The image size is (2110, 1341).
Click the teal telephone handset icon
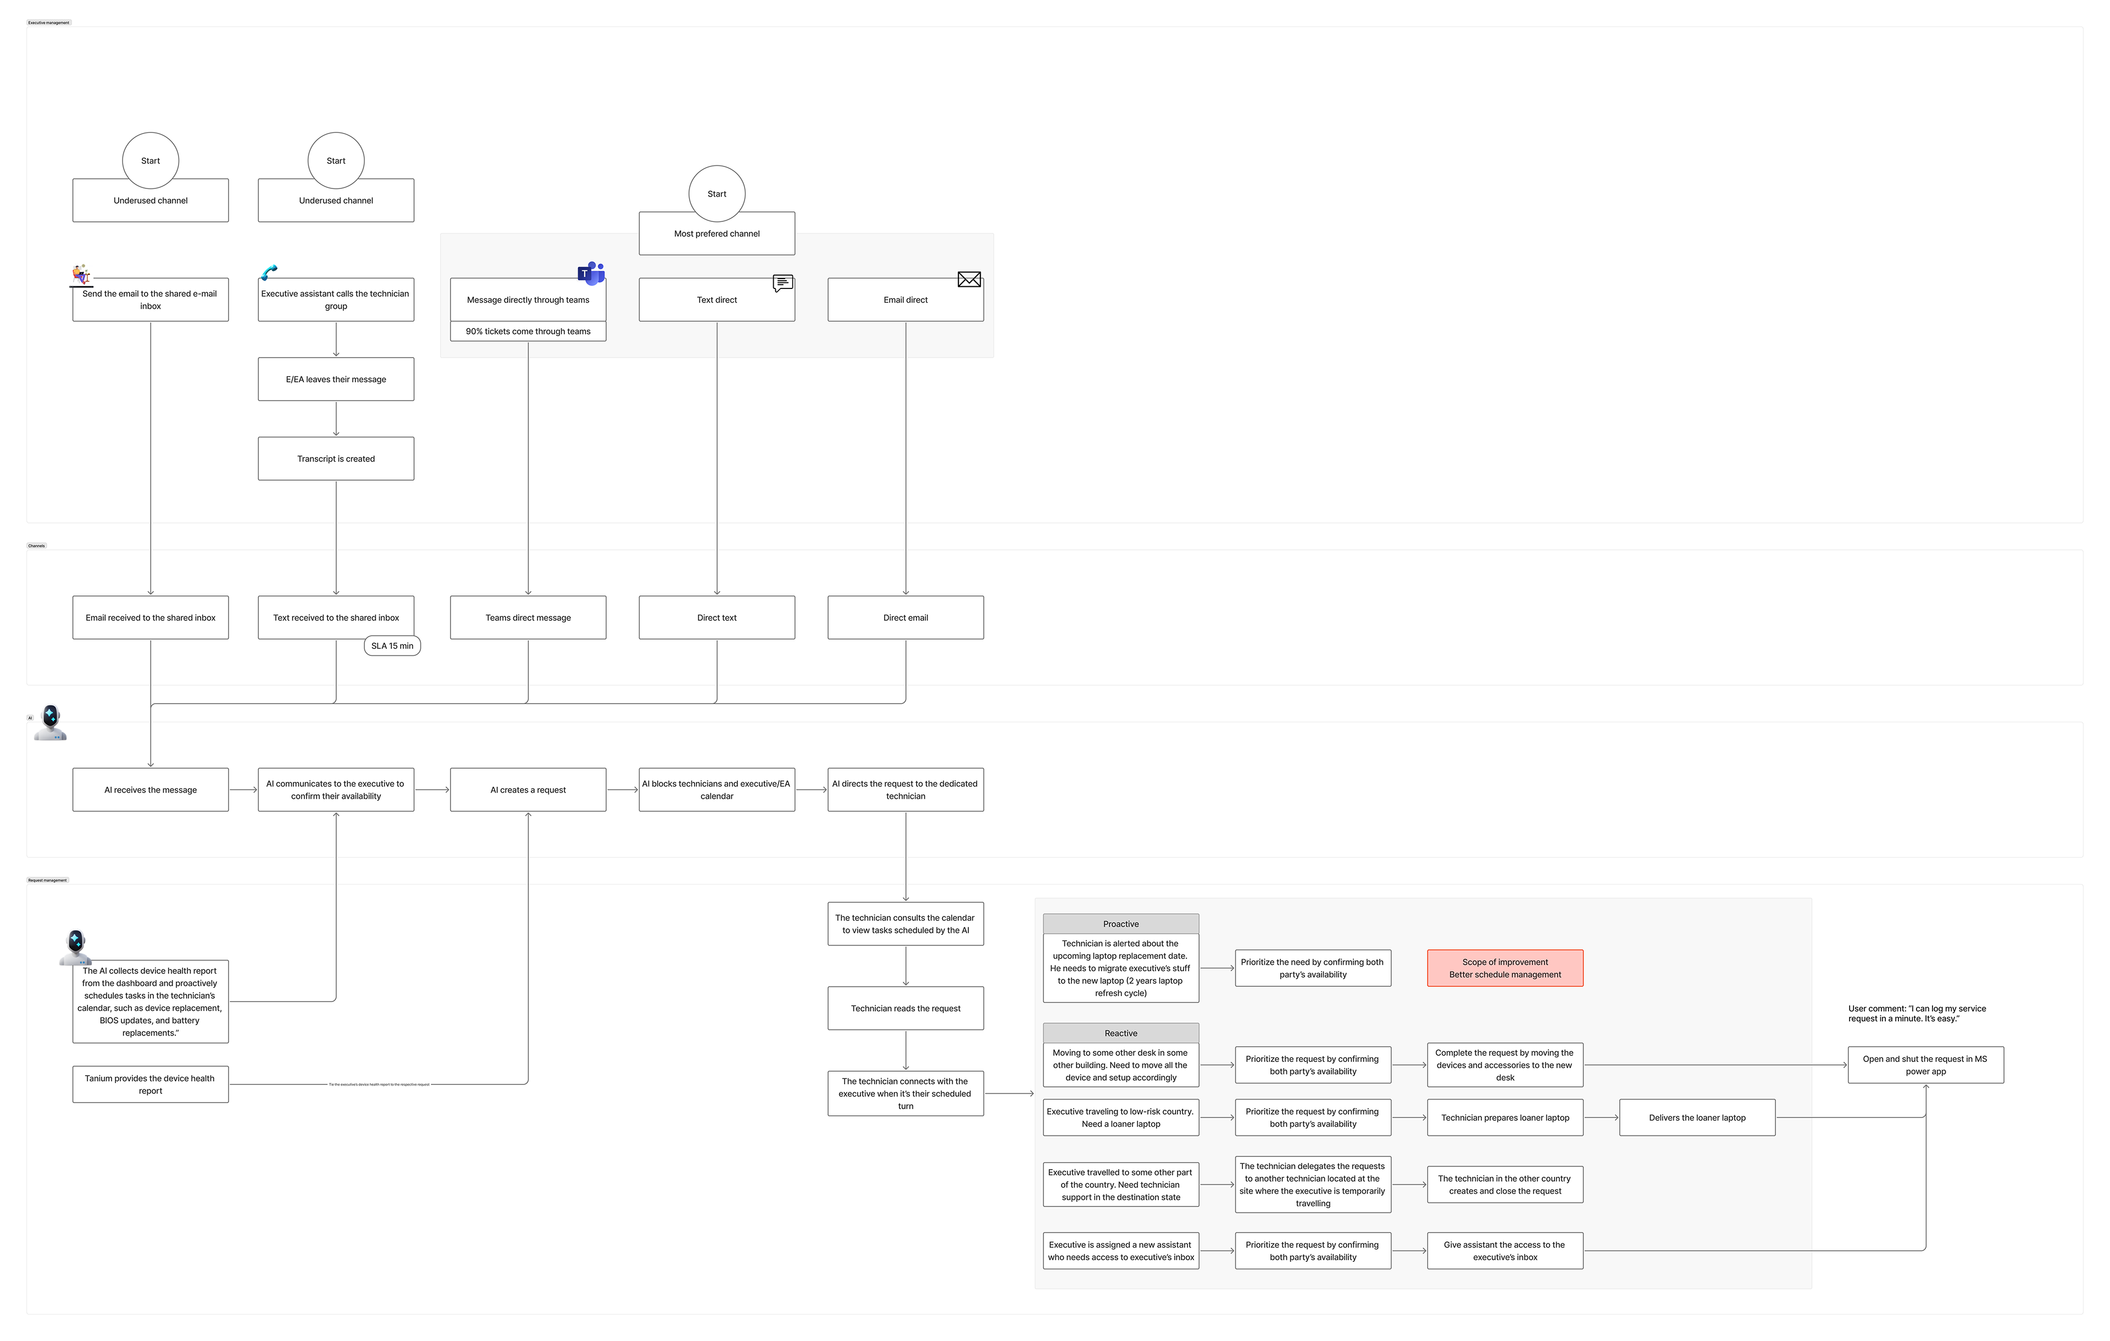[269, 272]
